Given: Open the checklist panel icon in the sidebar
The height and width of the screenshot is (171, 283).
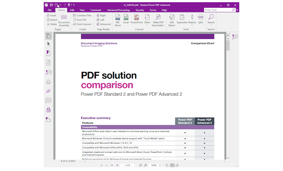Looking at the screenshot, I should 49,72.
